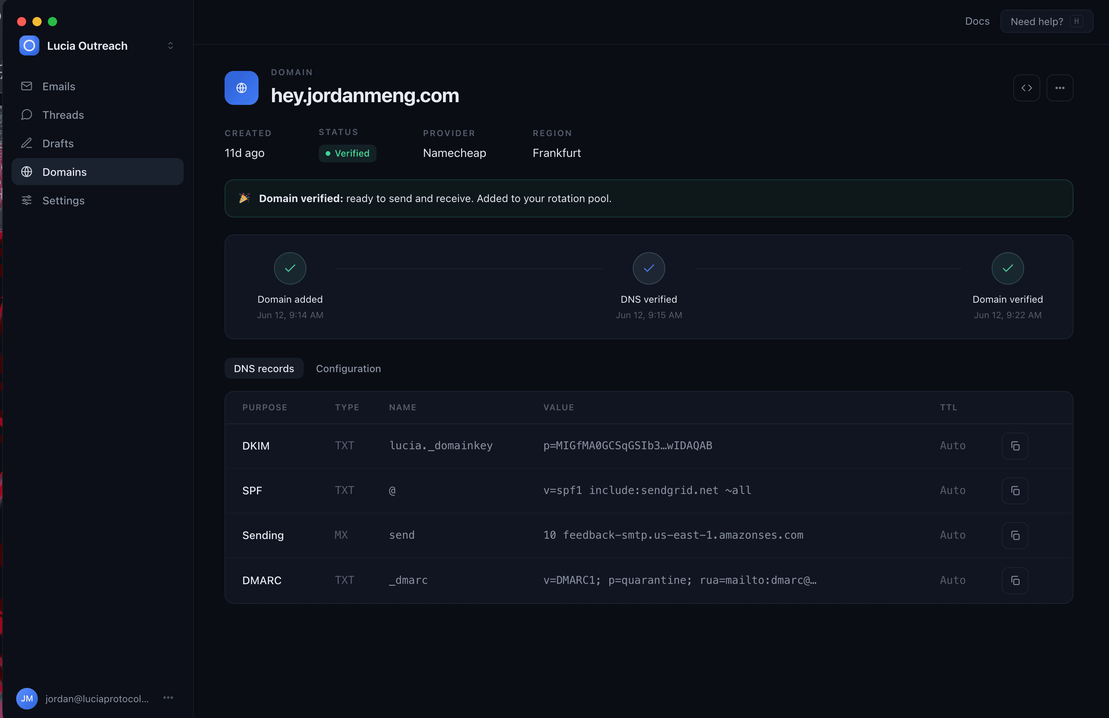Open the code view angle-brackets button
Image resolution: width=1109 pixels, height=718 pixels.
[1026, 88]
